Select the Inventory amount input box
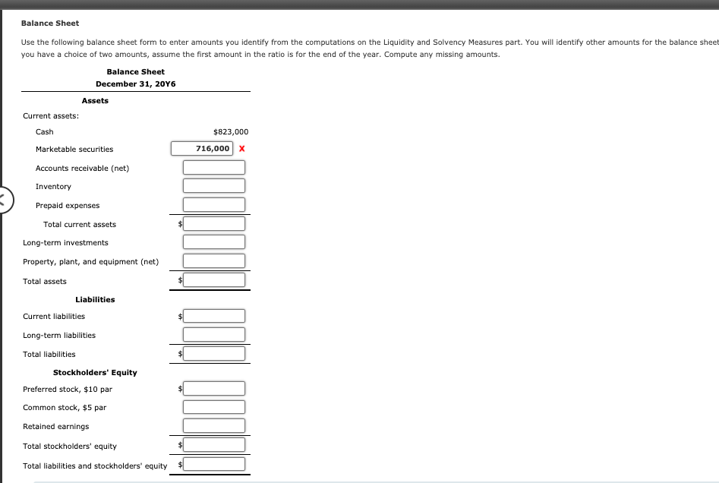Viewport: 719px width, 483px height. (214, 186)
